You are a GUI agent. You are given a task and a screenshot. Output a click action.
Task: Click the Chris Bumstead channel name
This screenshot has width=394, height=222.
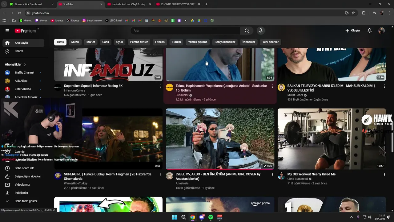[x=297, y=179]
